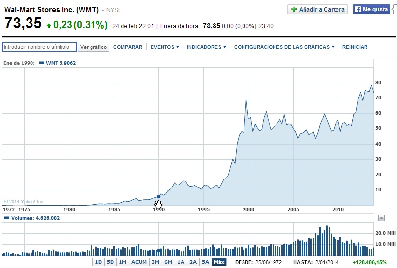Click the Facebook Me gusta button
The image size is (397, 268).
click(x=371, y=10)
